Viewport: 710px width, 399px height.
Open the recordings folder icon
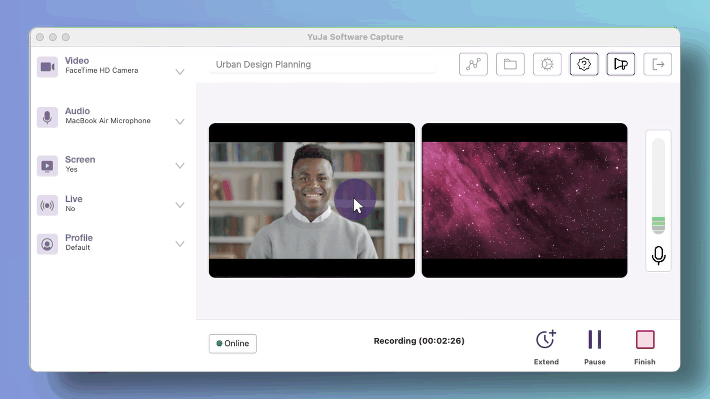coord(510,64)
